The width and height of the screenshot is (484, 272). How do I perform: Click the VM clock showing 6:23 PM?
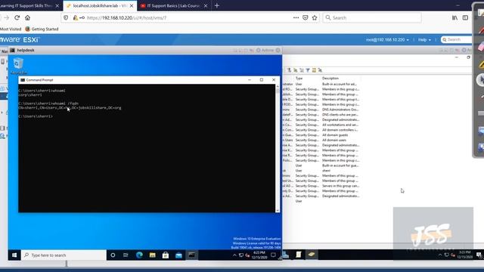(x=259, y=255)
